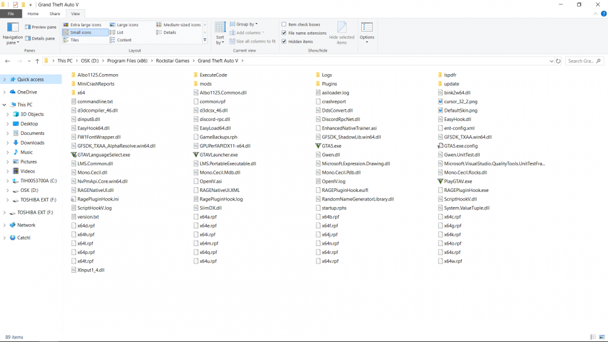Select the Catch! navigation item
The width and height of the screenshot is (608, 342).
pos(24,238)
